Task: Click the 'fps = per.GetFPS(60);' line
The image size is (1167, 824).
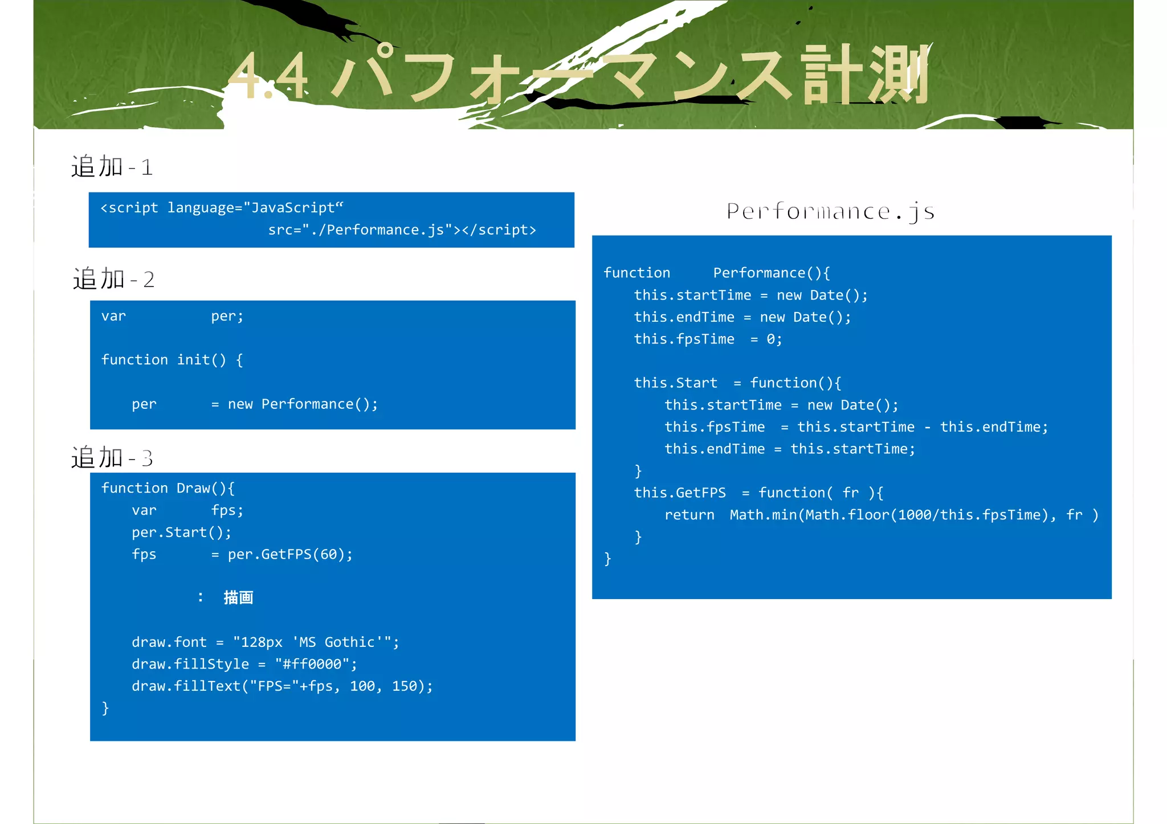Action: pyautogui.click(x=242, y=555)
